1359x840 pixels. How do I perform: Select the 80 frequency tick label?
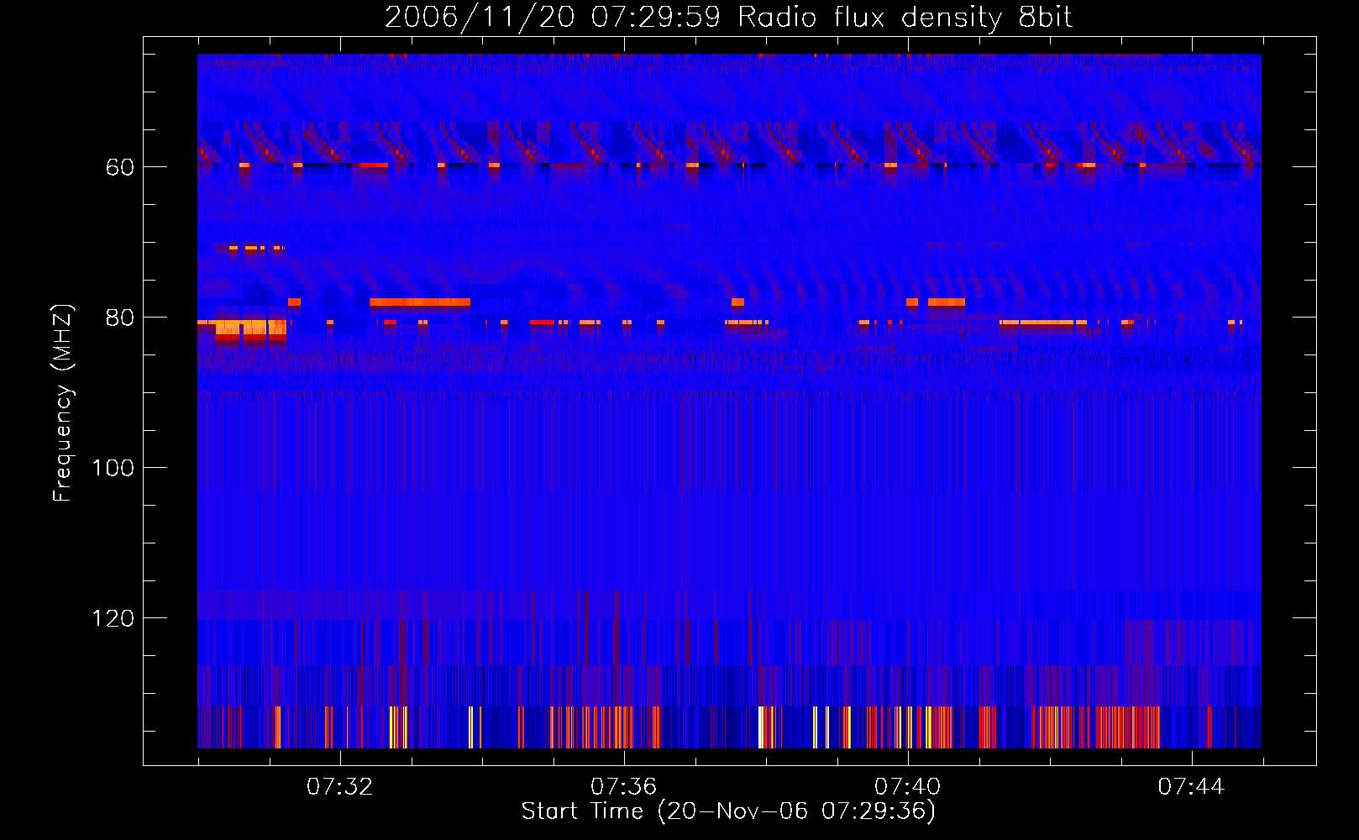coord(119,318)
